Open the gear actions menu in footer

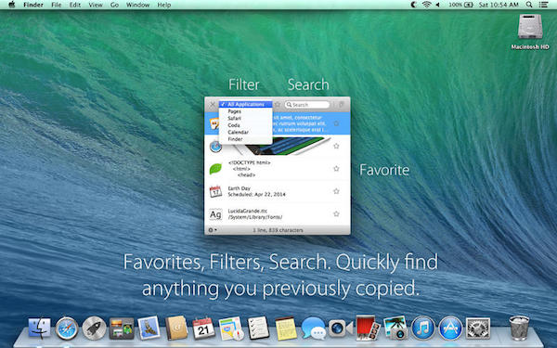(212, 230)
